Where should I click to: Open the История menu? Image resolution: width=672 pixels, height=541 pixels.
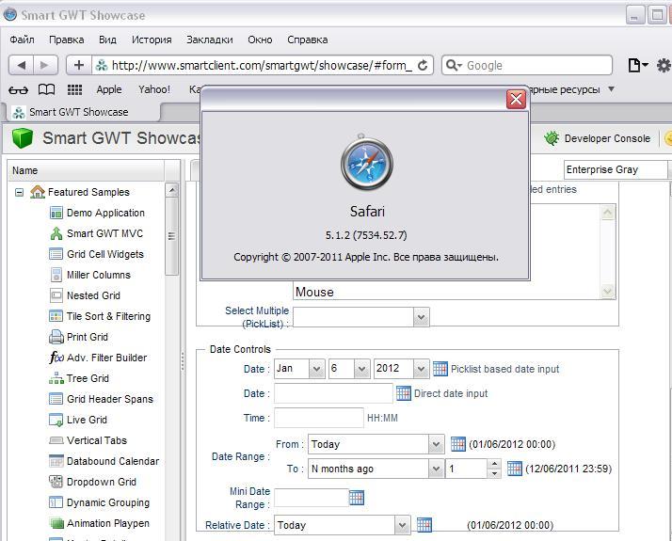pos(151,40)
